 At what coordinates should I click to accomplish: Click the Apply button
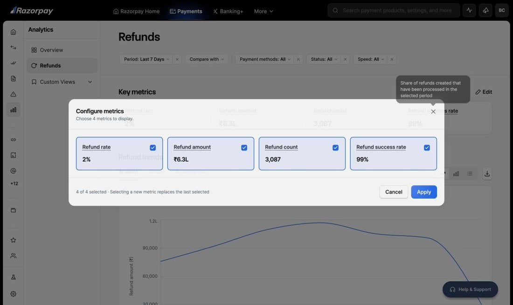423,192
